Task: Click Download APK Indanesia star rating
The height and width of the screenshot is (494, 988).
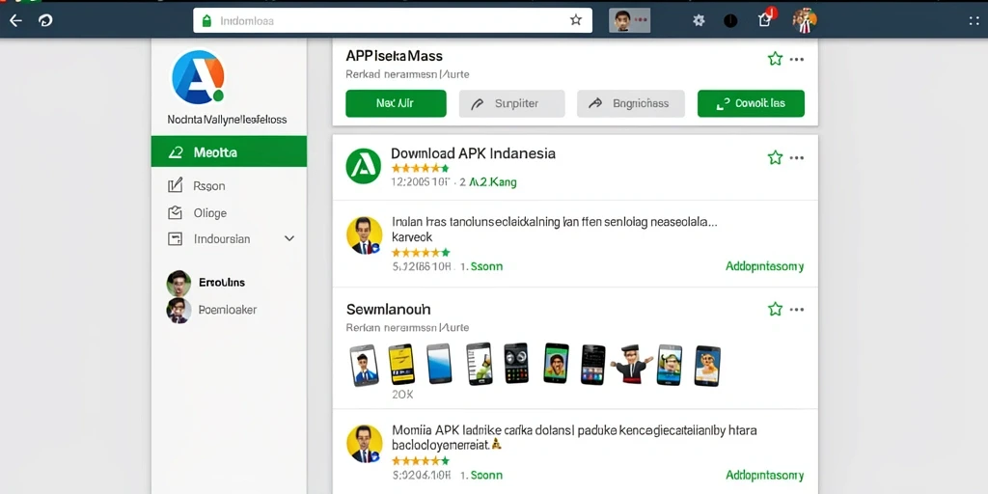Action: 421,168
